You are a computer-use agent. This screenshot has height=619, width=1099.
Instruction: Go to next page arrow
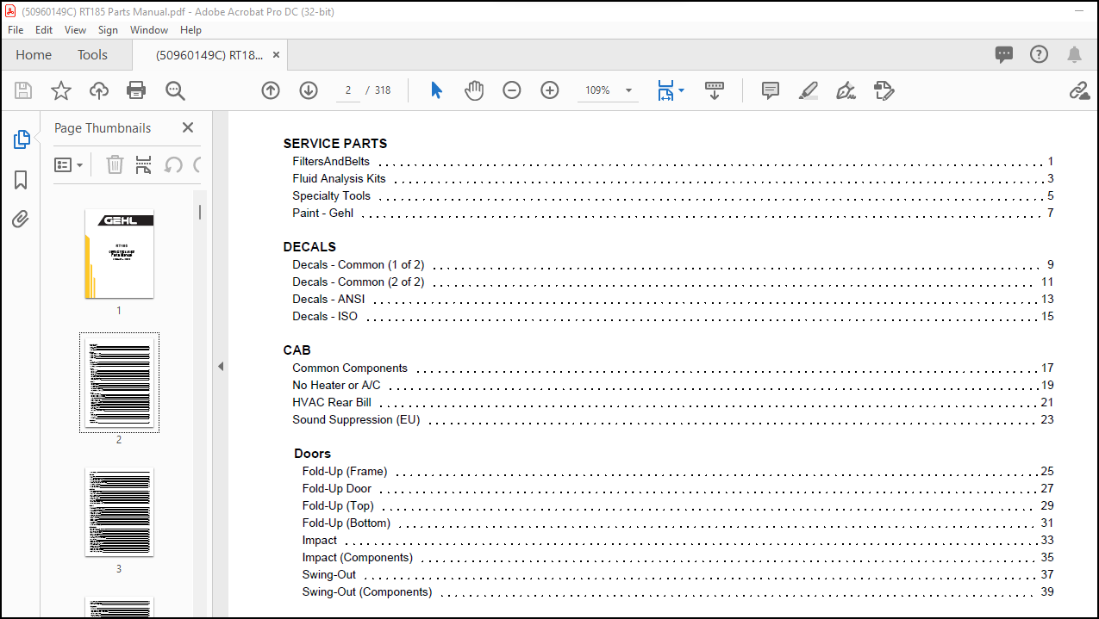click(309, 90)
